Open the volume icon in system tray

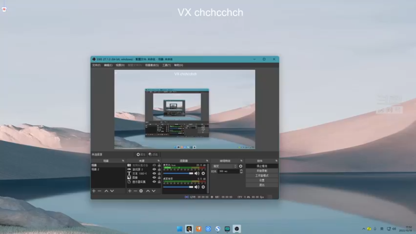[394, 229]
